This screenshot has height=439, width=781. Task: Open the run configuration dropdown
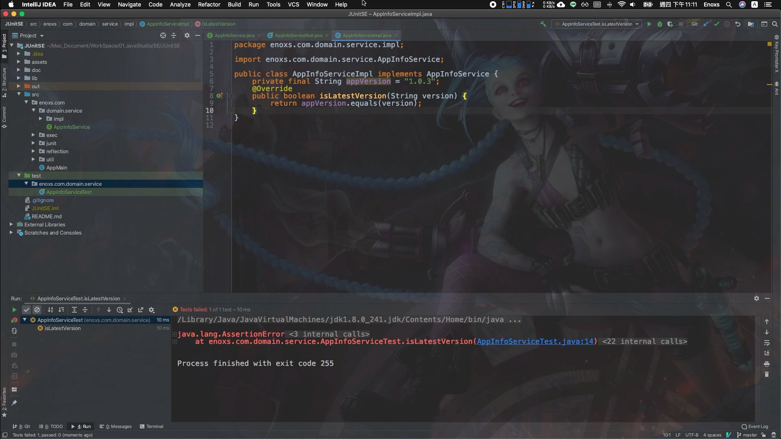click(x=597, y=24)
